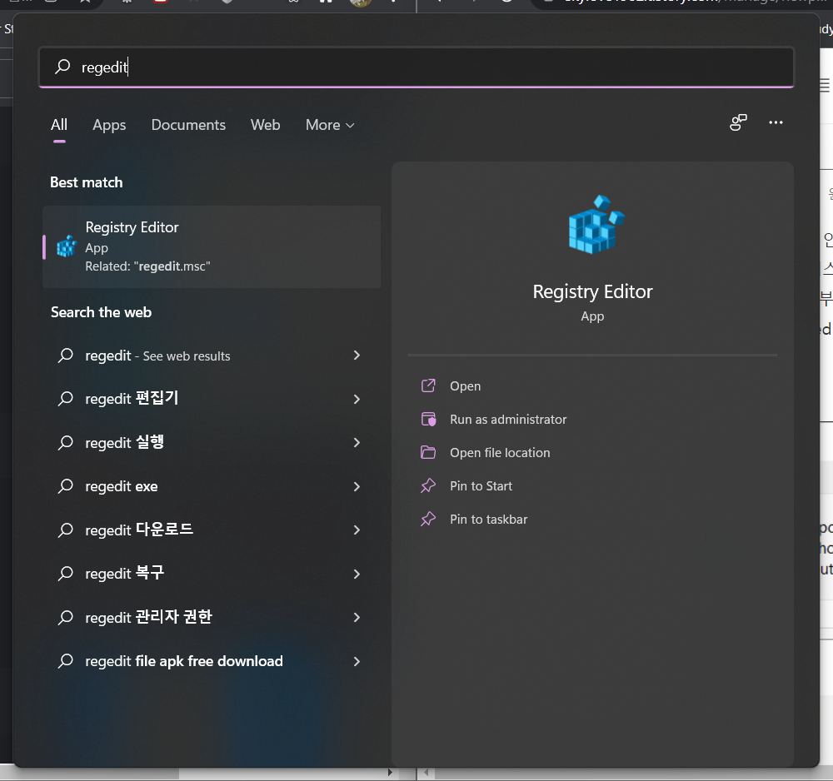833x781 pixels.
Task: Expand arrow for 'regedit file apk free download'
Action: pyautogui.click(x=357, y=661)
